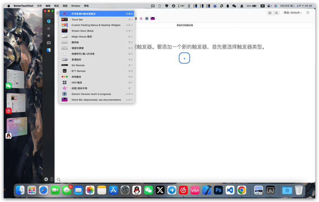Choose Notch Bar (deprecated) entry
The image size is (319, 202).
coord(97,100)
